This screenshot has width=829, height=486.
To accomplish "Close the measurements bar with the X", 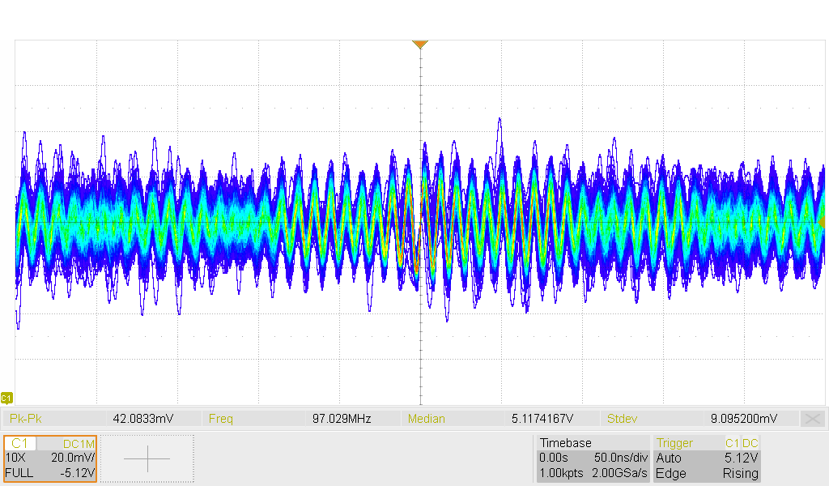I will tap(812, 419).
